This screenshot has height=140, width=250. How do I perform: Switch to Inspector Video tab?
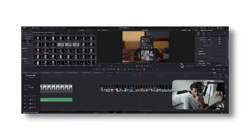(x=198, y=33)
